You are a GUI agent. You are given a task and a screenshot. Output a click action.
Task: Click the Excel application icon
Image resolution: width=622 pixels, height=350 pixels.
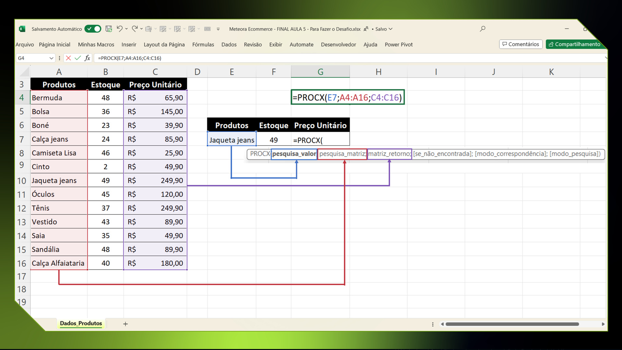[x=22, y=29]
